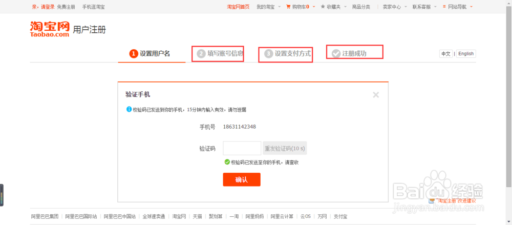Focus the 验证码 input field

tap(242, 148)
